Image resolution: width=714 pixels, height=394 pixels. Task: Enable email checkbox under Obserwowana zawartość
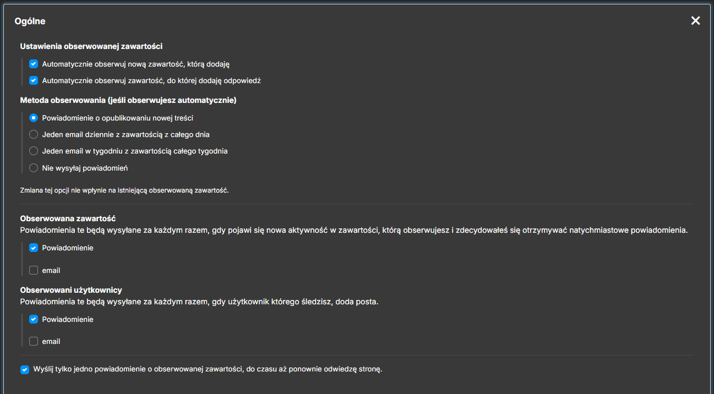(x=34, y=270)
